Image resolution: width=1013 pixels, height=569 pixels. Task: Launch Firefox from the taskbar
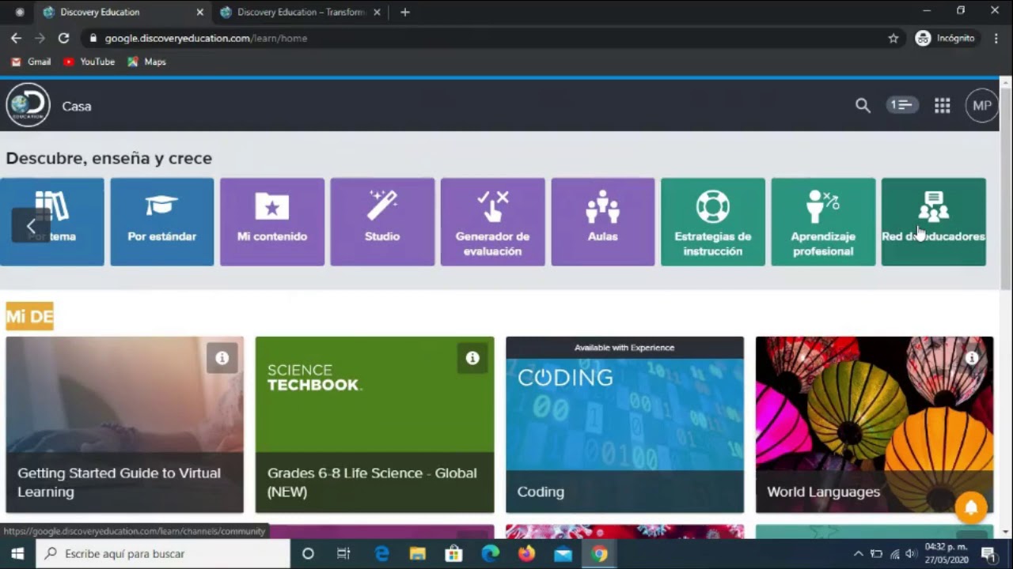coord(526,554)
